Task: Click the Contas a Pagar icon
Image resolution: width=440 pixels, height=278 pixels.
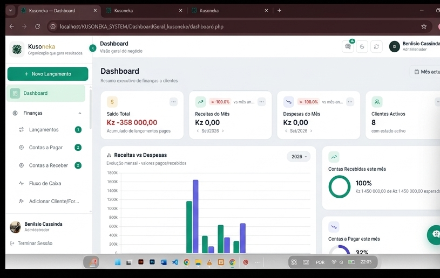Action: [x=22, y=147]
